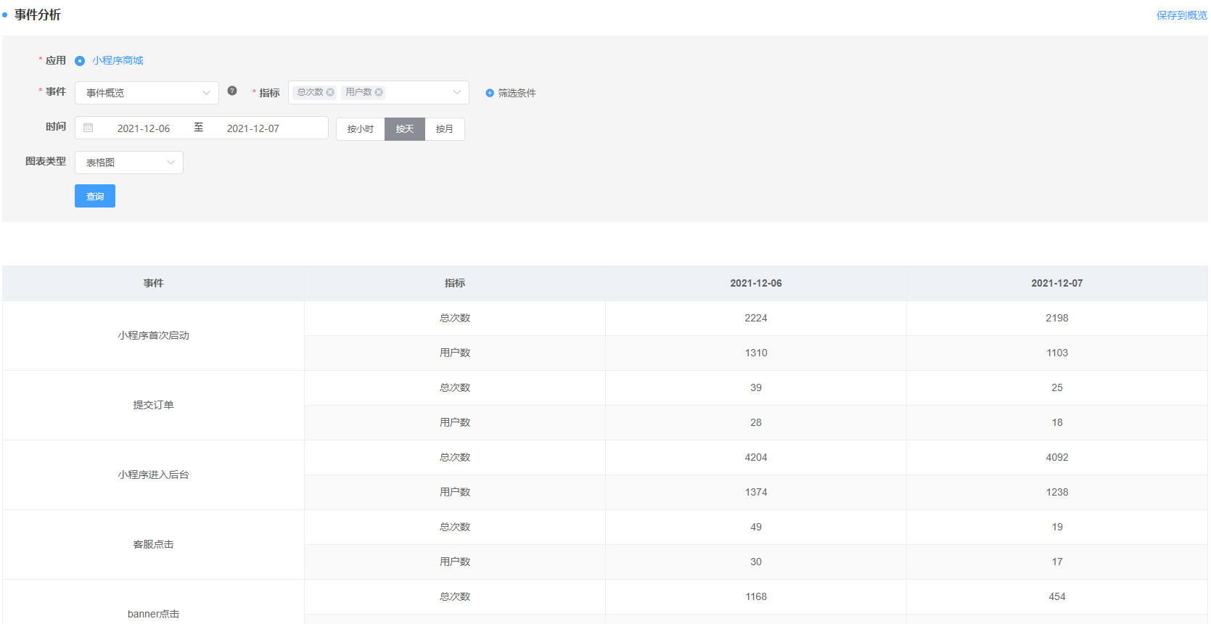
Task: Open the 表格图 chart type dropdown
Action: point(129,163)
